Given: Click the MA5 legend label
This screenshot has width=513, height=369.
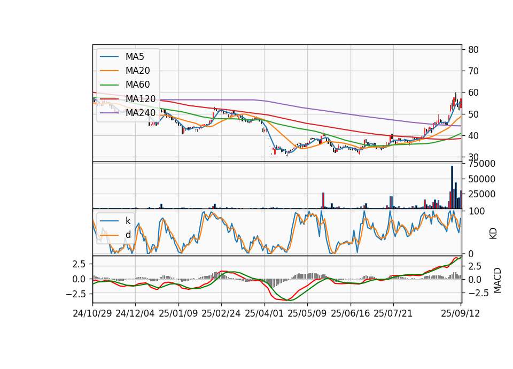Looking at the screenshot, I should pyautogui.click(x=135, y=57).
